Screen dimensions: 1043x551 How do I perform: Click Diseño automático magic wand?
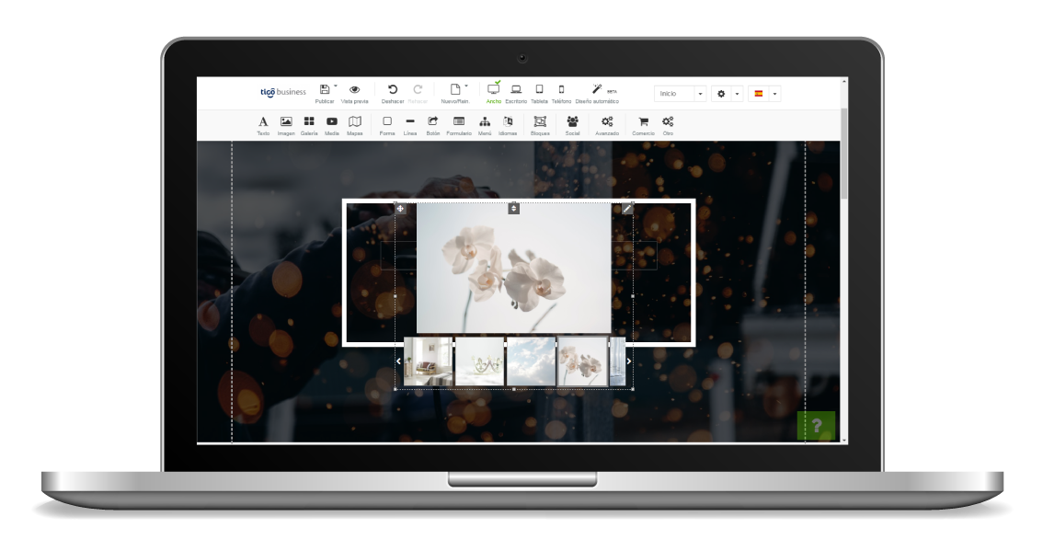click(597, 89)
